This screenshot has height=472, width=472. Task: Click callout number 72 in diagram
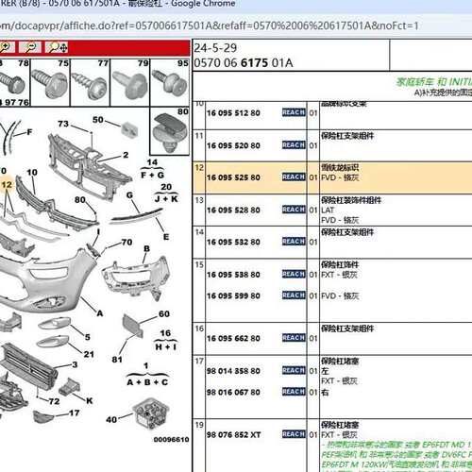[x=54, y=401]
